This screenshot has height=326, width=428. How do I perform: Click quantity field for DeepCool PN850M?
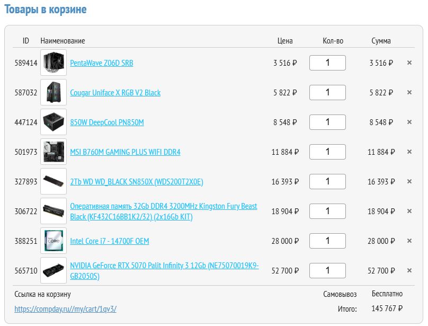[x=327, y=122]
